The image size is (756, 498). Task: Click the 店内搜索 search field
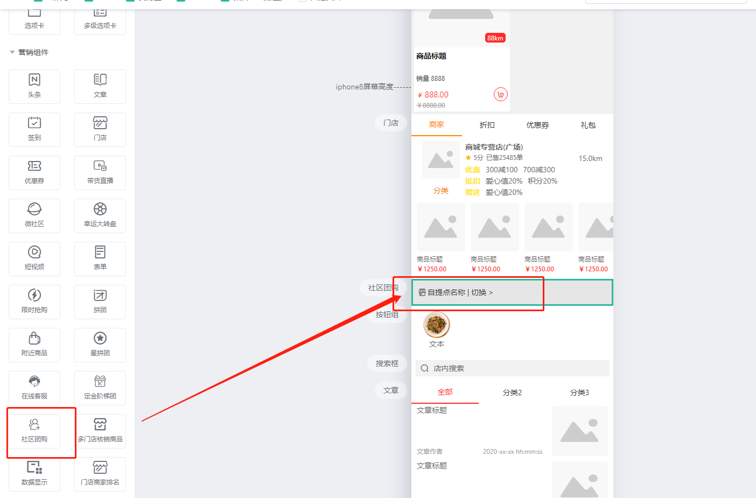pos(513,368)
